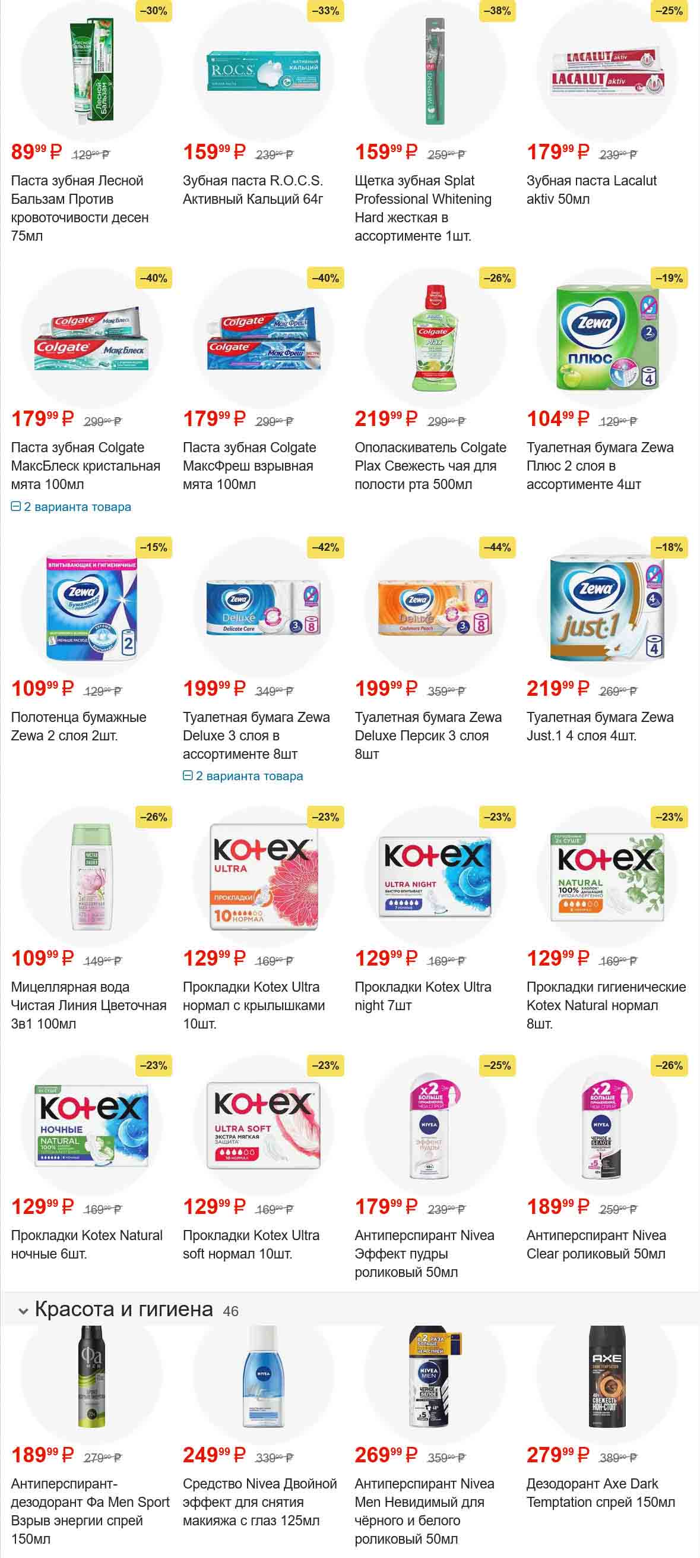Screen dimensions: 700x1558
Task: Expand 2 варианта товара under Colgate МаксБлеск
Action: pos(71,507)
